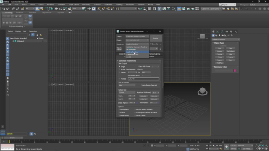Toggle the 3D Snaps icon
This screenshot has width=269, height=151.
click(99, 9)
